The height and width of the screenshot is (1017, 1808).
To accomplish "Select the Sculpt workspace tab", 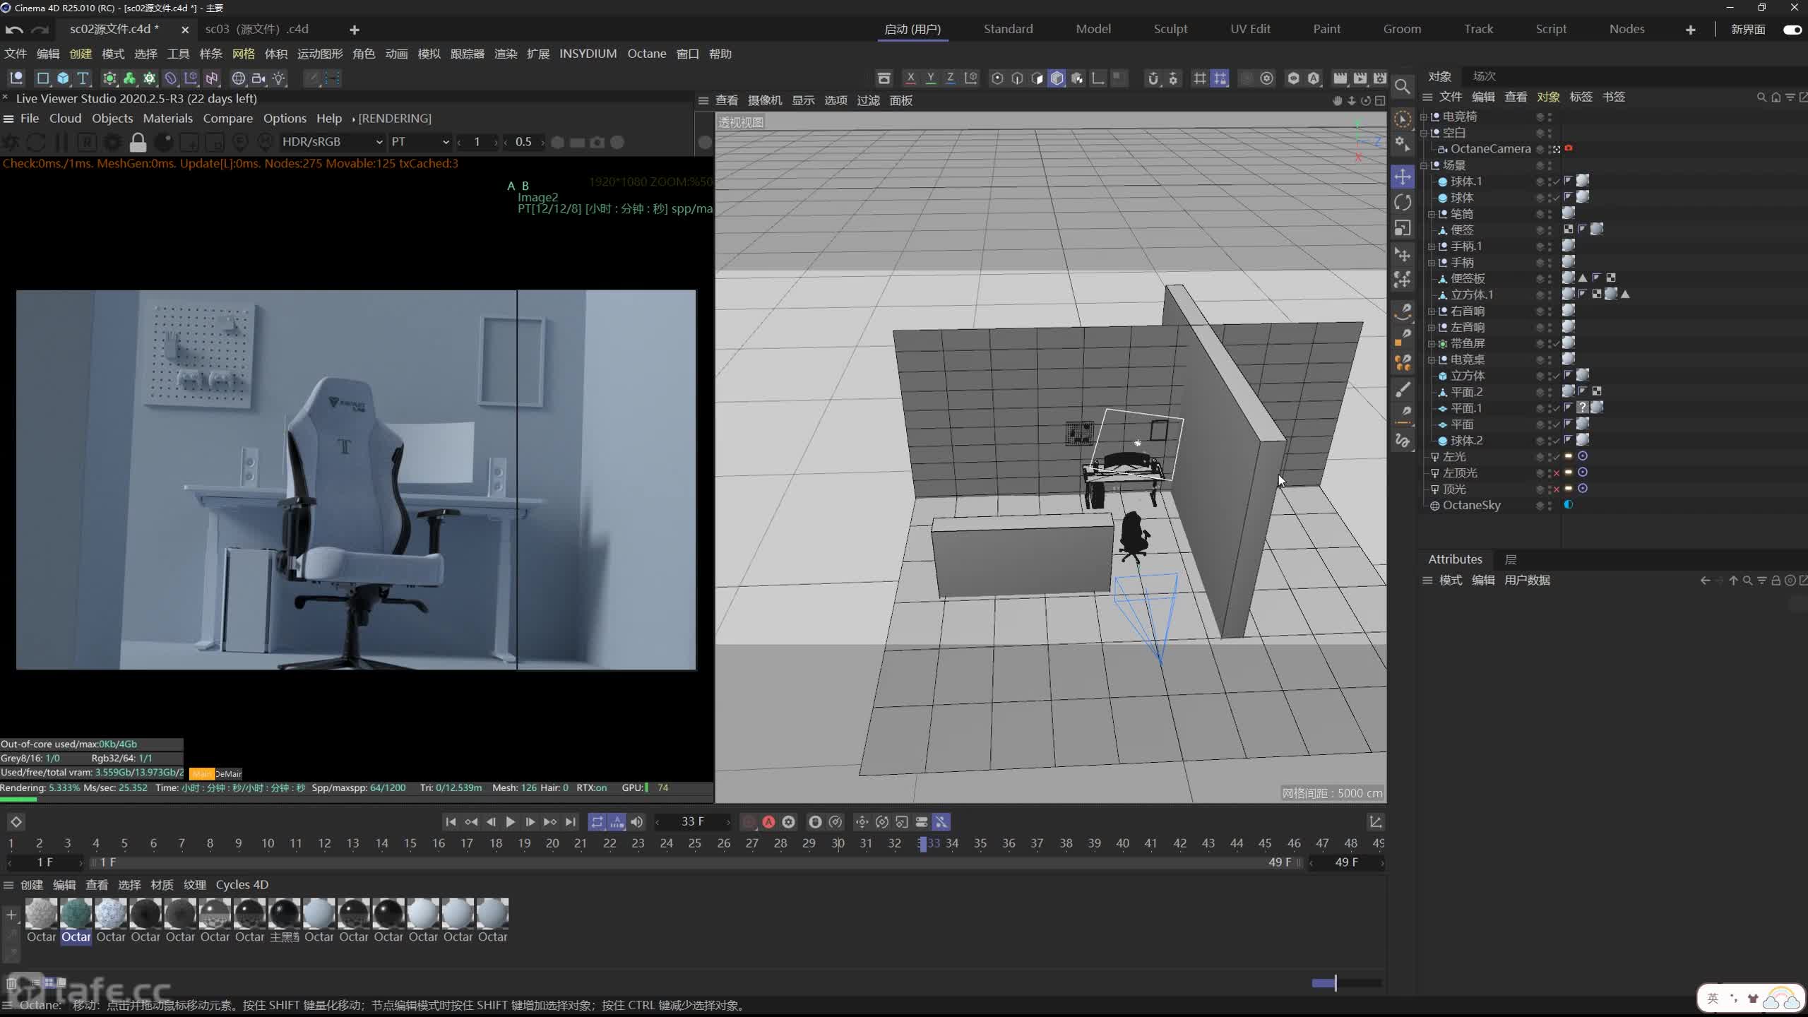I will 1170,28.
